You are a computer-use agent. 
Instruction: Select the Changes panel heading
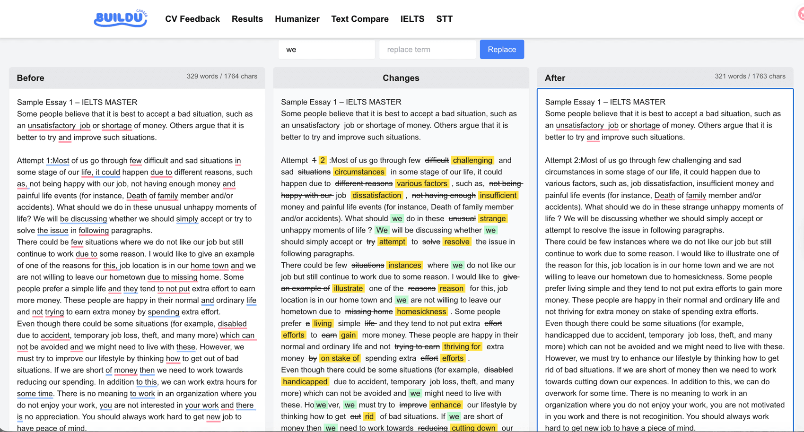401,78
